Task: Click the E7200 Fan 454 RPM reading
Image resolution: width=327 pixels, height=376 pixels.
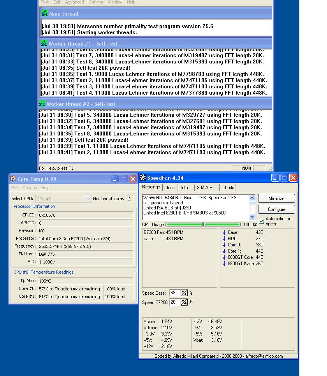Action: click(163, 232)
